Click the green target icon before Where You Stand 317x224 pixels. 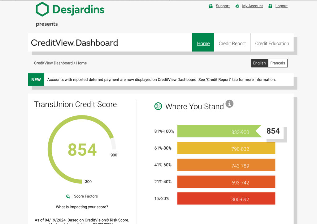point(158,106)
